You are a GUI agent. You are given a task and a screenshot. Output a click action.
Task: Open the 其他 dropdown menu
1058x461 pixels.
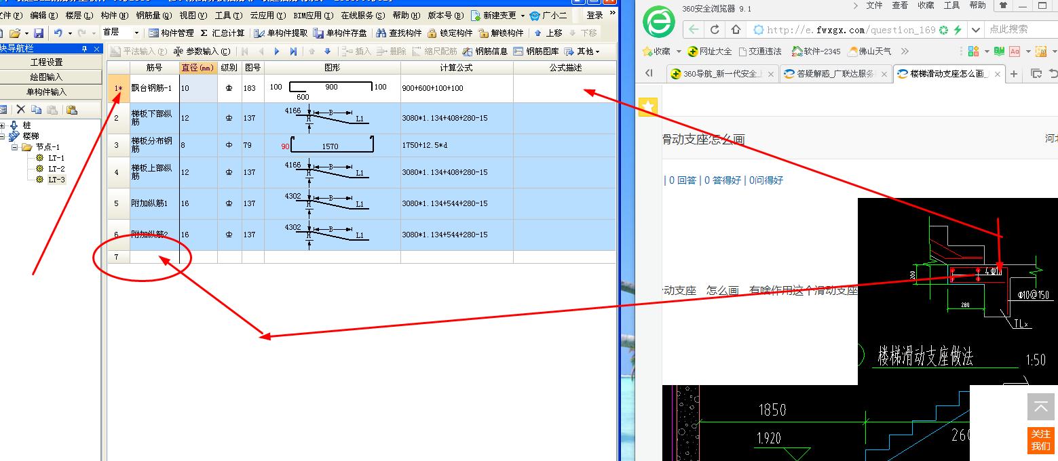582,51
